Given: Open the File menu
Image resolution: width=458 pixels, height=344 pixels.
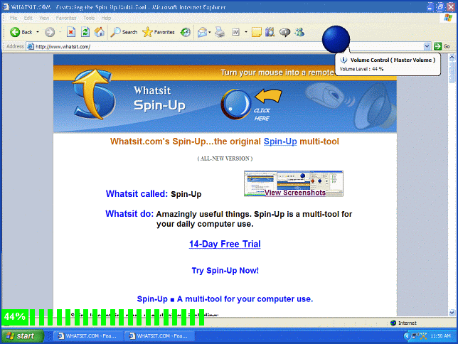Looking at the screenshot, I should 14,18.
